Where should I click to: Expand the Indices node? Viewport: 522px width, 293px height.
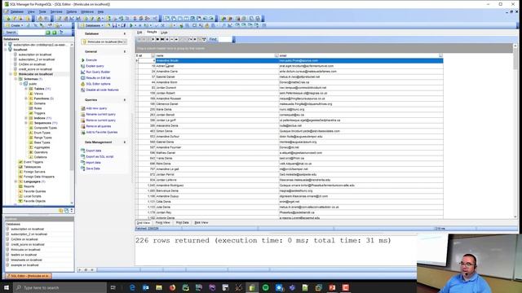point(26,118)
